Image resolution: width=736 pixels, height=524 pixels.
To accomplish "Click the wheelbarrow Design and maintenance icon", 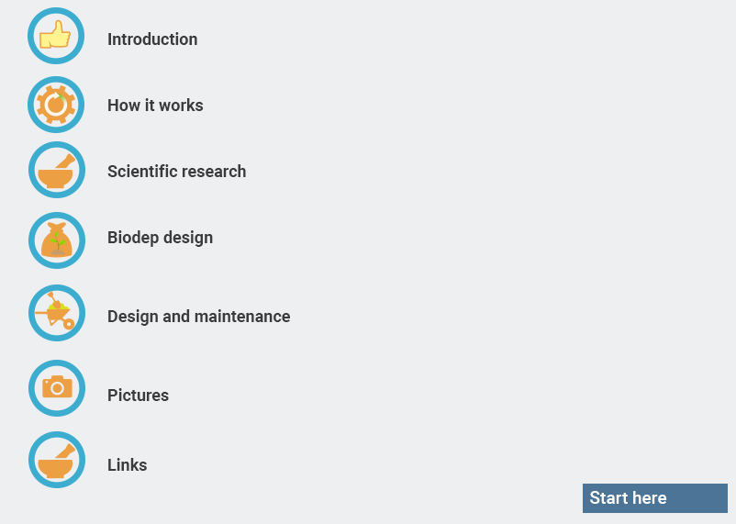I will pyautogui.click(x=57, y=313).
